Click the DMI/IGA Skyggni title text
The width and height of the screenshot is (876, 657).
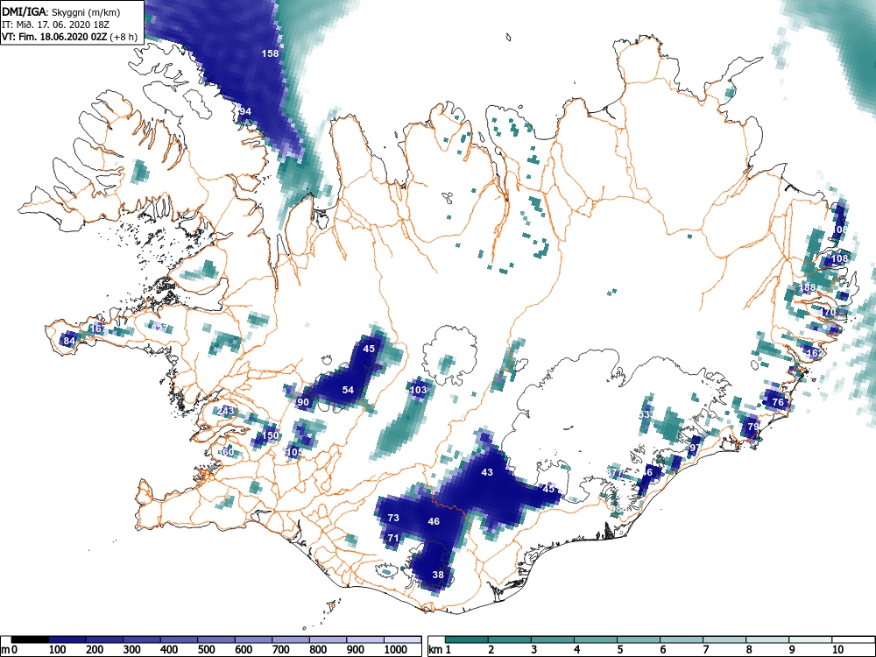61,11
